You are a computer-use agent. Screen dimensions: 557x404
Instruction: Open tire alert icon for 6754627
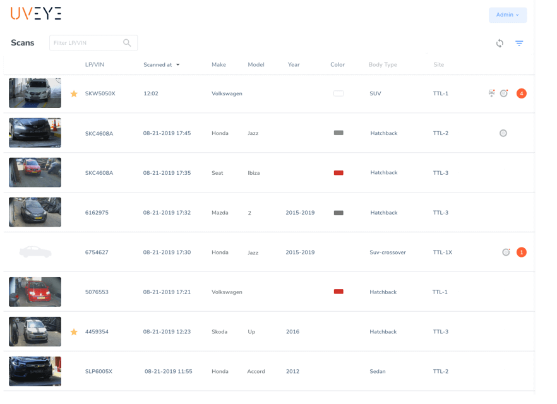[506, 252]
